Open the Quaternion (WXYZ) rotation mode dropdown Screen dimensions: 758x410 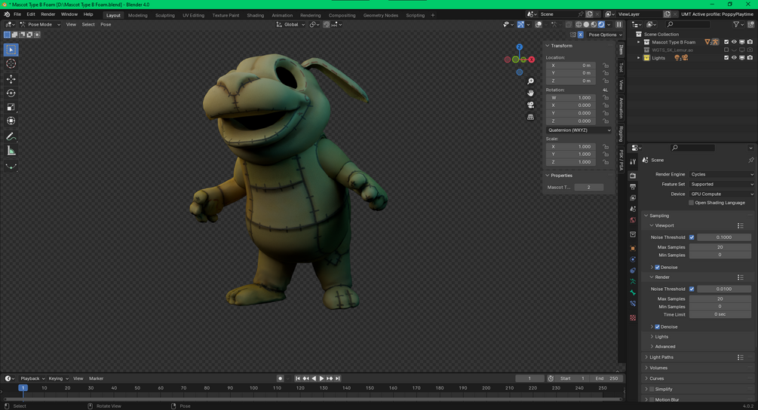(x=579, y=130)
